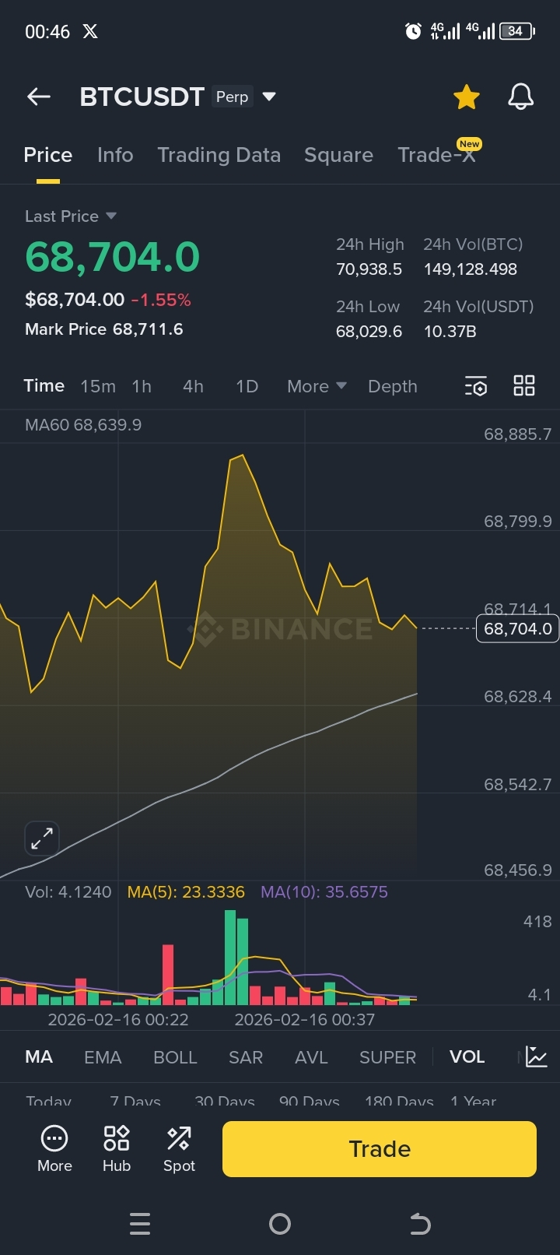This screenshot has height=1255, width=560.
Task: Tap the Vol: 4.1240 label
Action: tap(68, 892)
